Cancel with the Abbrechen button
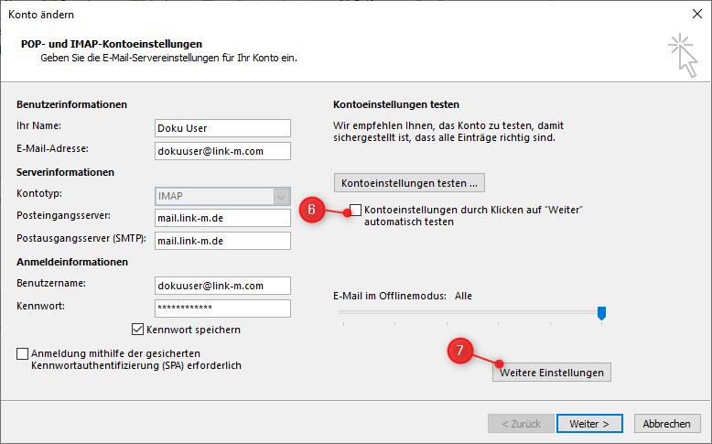This screenshot has height=444, width=712. pyautogui.click(x=666, y=424)
